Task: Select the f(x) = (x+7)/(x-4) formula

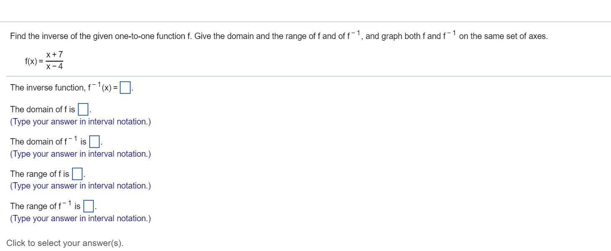Action: tap(43, 60)
